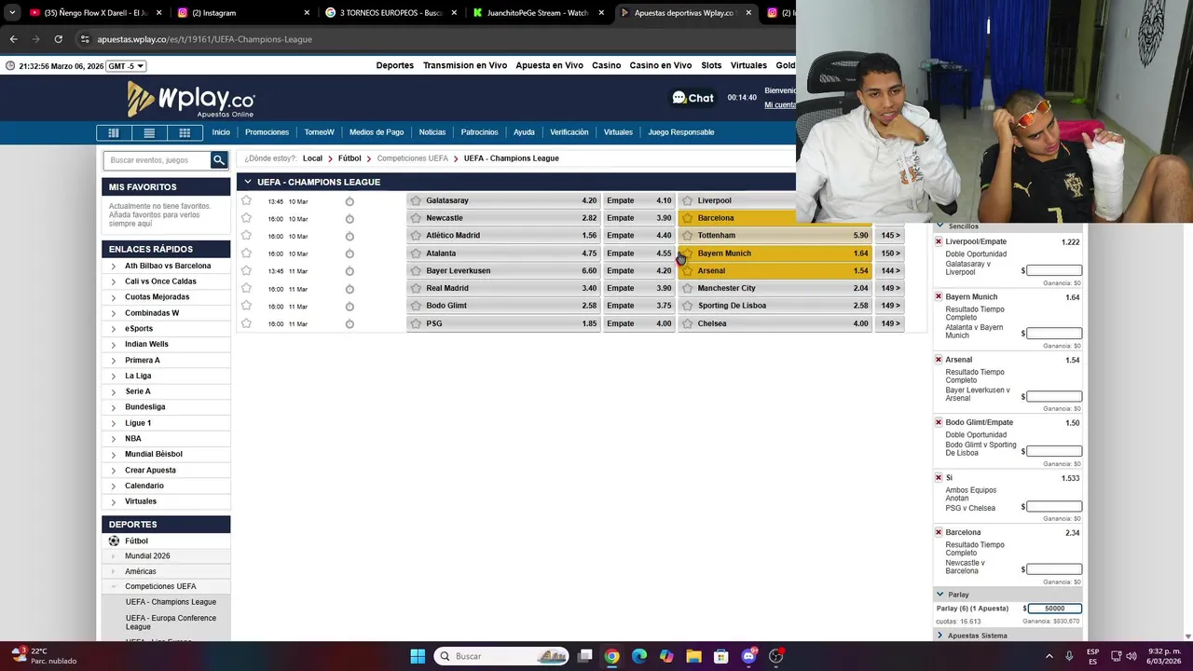The width and height of the screenshot is (1193, 671).
Task: Favorite the Bayer Leverkusen match row star
Action: (x=246, y=270)
